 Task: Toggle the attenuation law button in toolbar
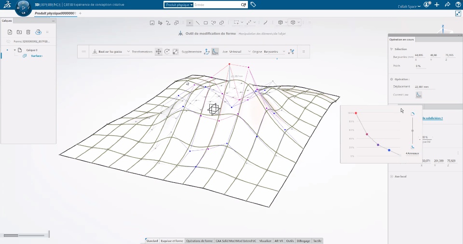(215, 52)
